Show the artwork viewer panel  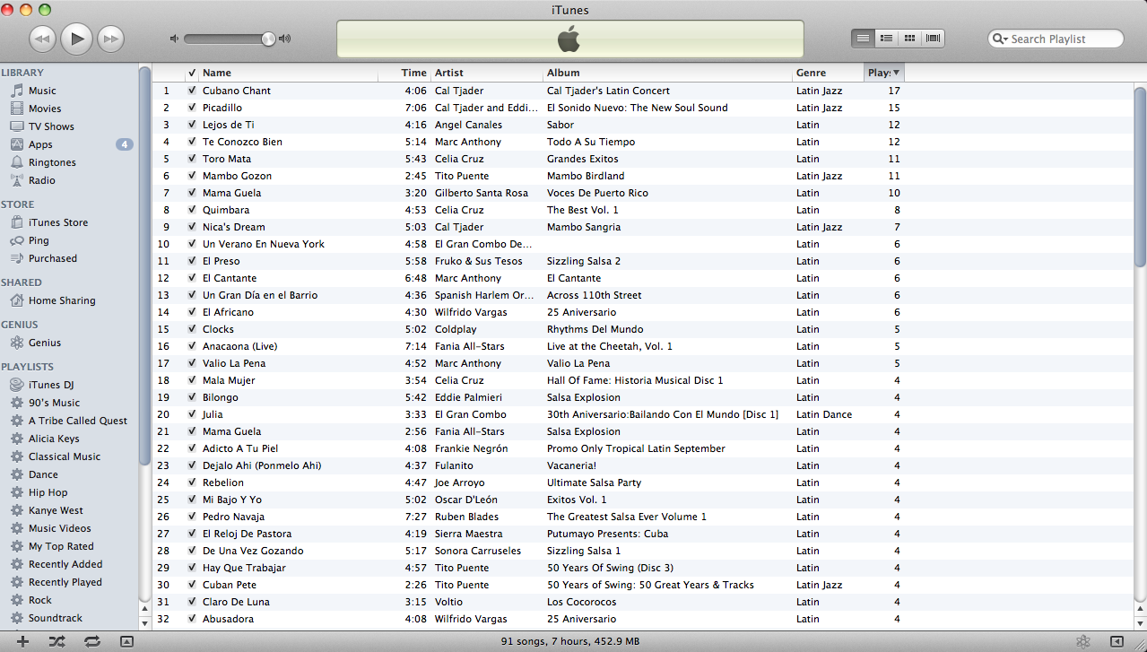pos(126,641)
